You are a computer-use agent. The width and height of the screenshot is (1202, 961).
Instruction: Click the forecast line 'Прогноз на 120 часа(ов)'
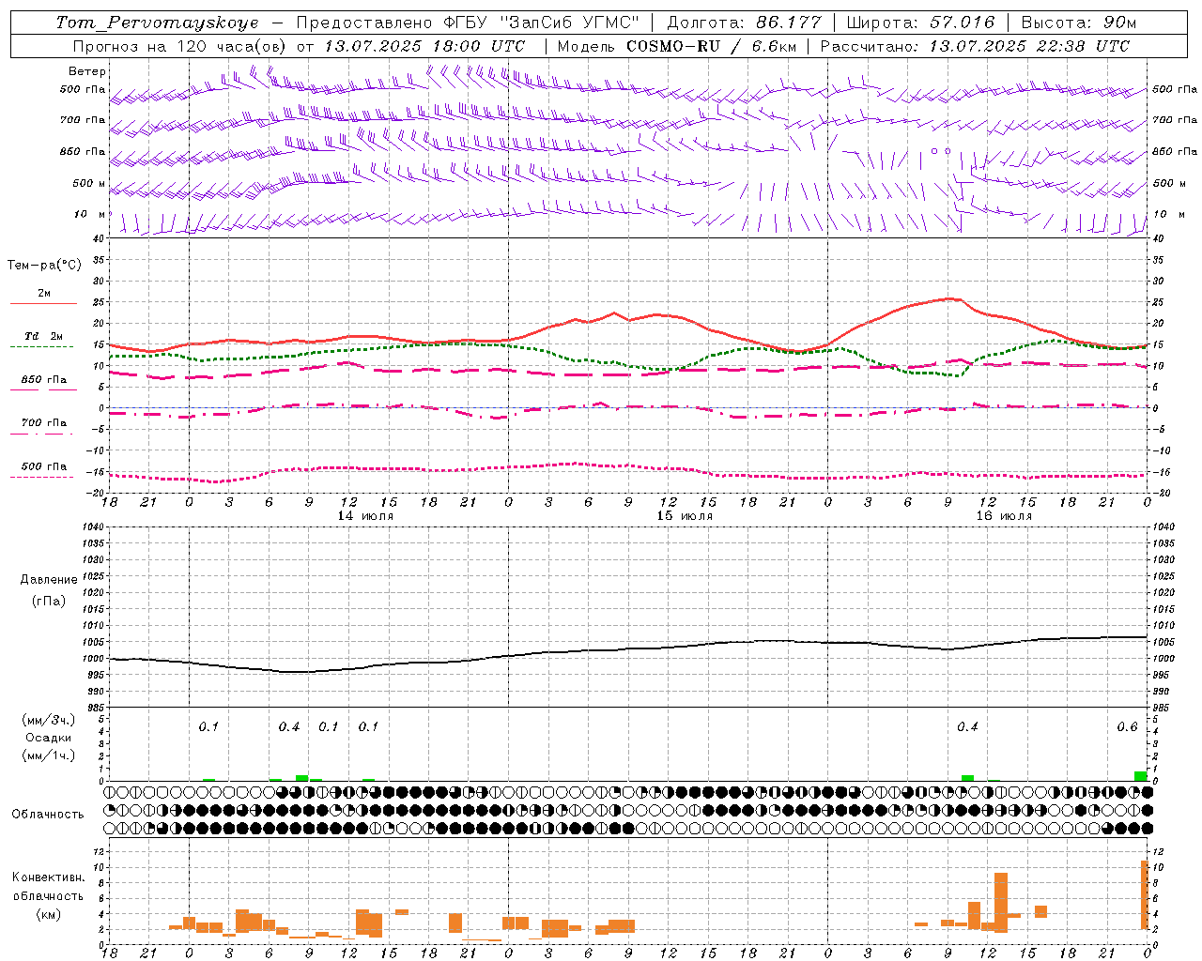pos(180,46)
